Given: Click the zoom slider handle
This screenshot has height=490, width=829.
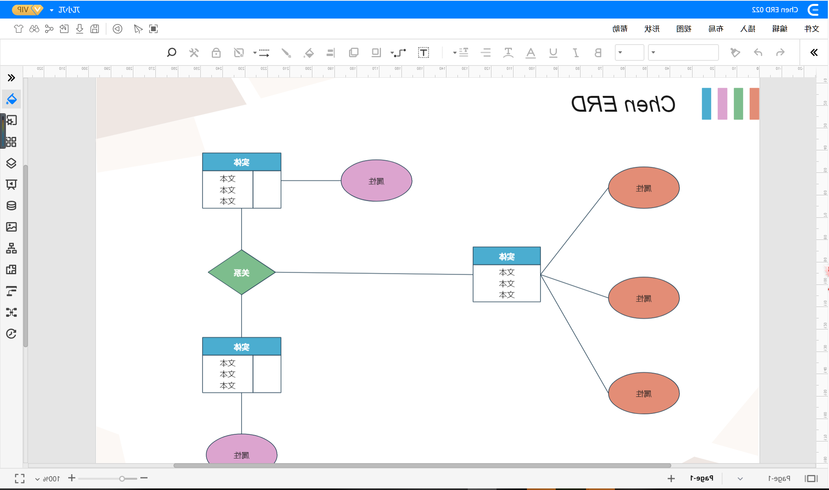Looking at the screenshot, I should pos(122,479).
